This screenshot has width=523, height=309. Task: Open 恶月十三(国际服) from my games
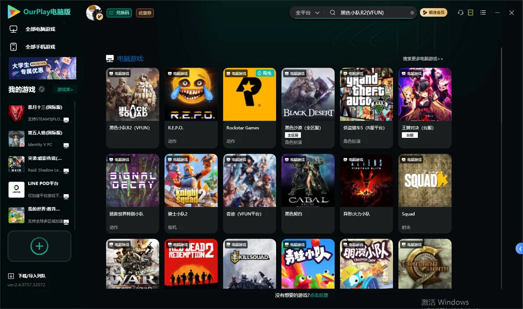[39, 113]
